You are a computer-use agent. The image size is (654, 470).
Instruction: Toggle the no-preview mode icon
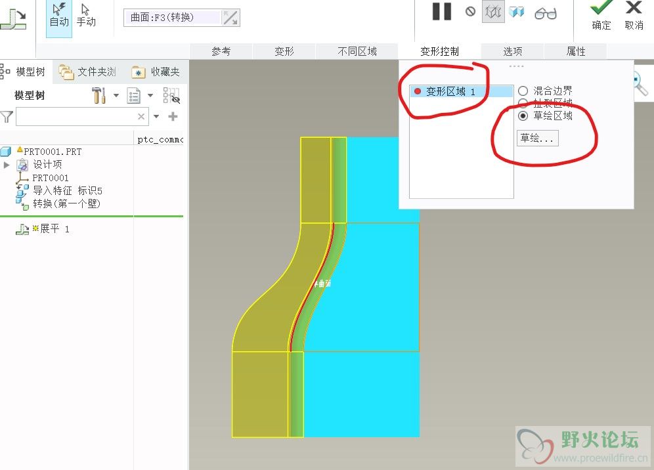470,12
